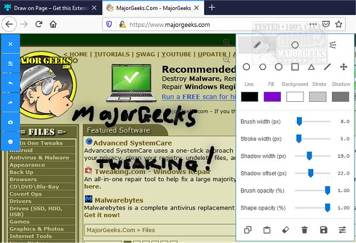
Task: Open the light gray Stroke color swatch
Action: coord(318,97)
